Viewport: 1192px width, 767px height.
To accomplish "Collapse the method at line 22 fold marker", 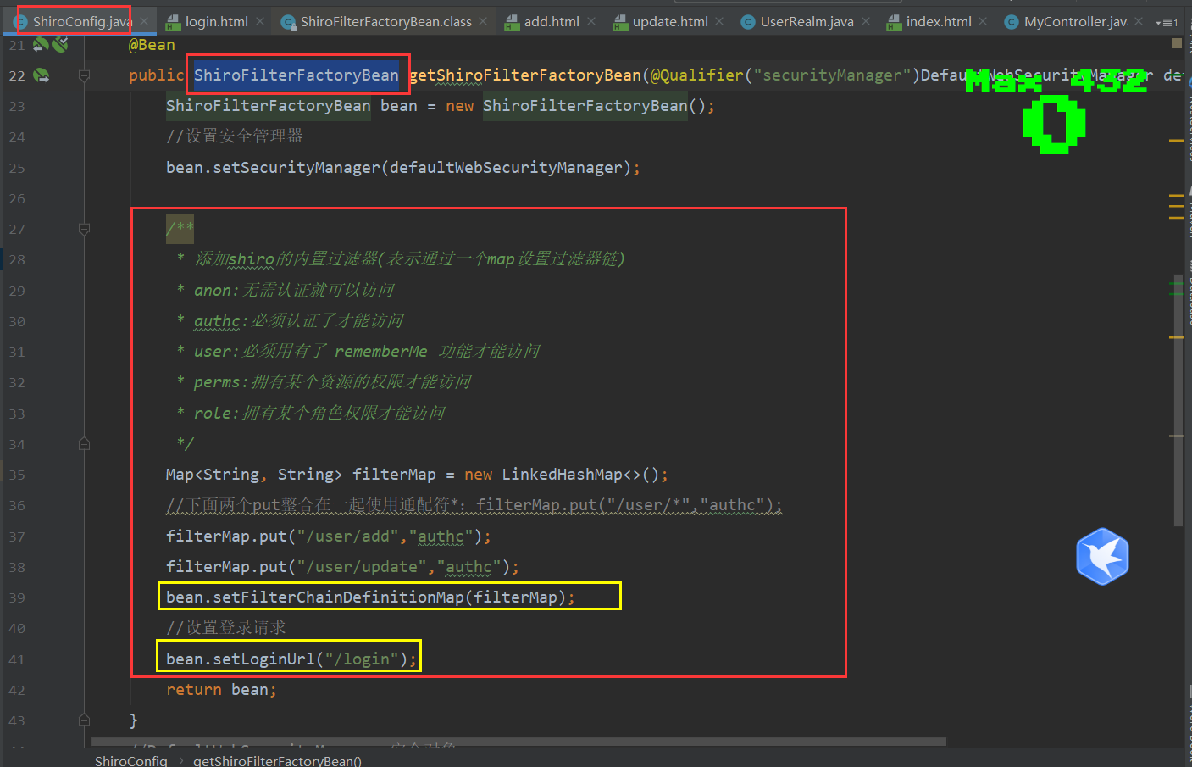I will point(84,75).
